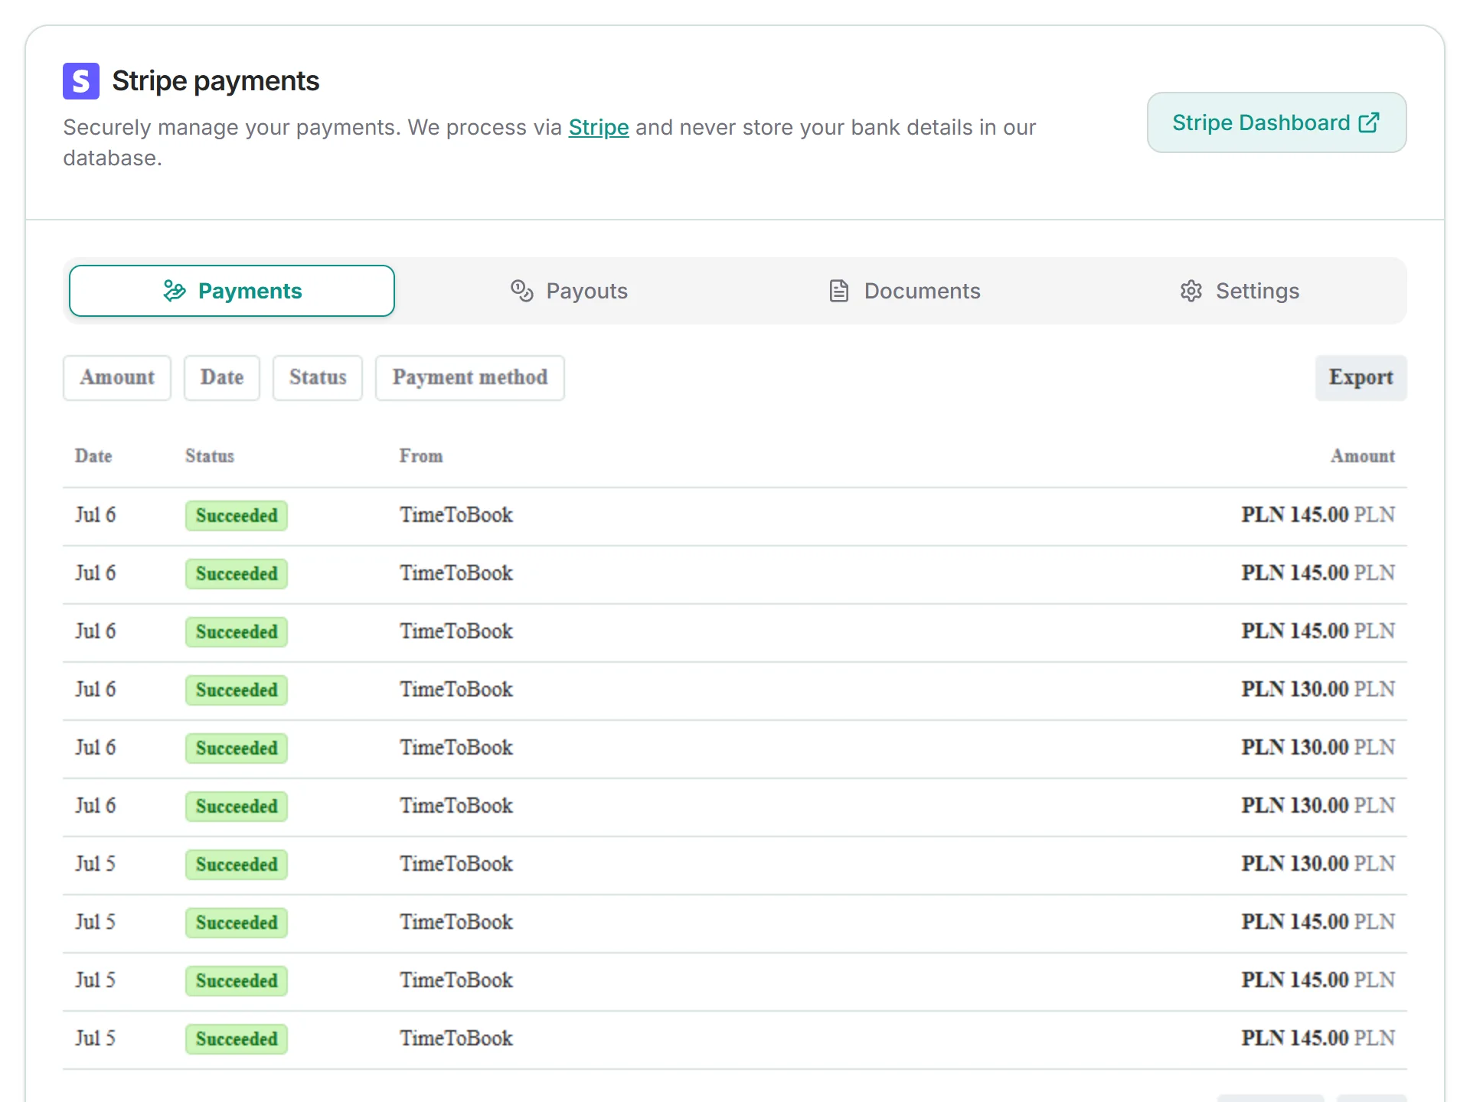Open the Documents tab

pos(904,291)
